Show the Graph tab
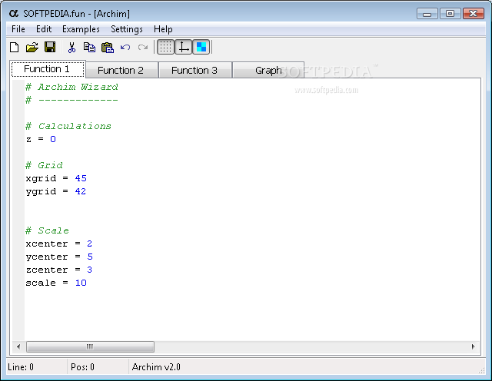 [268, 70]
